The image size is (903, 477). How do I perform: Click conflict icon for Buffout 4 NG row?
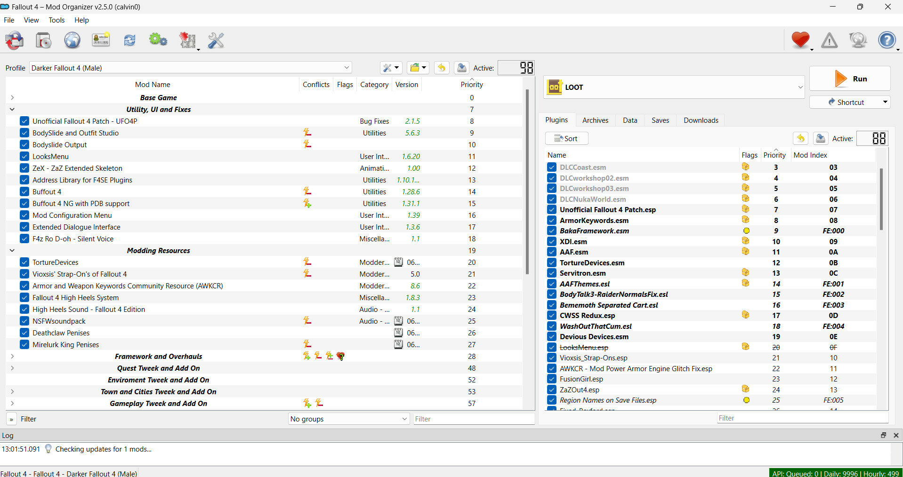[307, 203]
